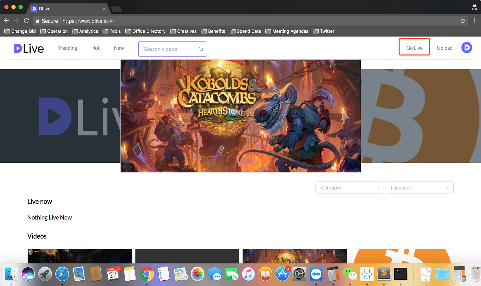Open Photos from the dock
481x286 pixels.
tap(198, 274)
